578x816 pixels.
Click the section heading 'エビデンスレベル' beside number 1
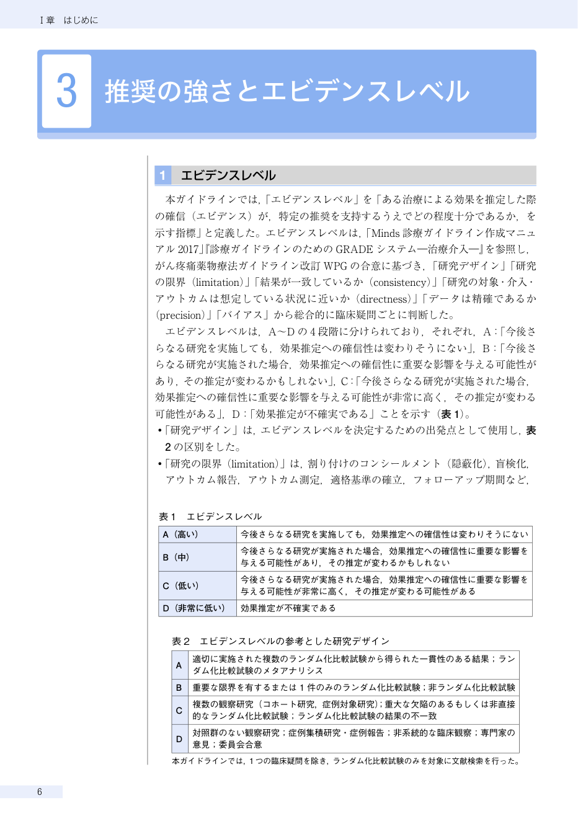click(x=228, y=175)
